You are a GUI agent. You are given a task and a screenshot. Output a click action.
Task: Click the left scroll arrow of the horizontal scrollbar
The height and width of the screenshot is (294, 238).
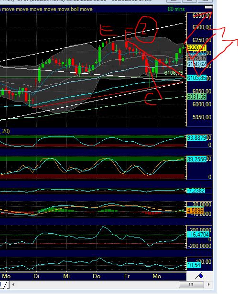13,284
